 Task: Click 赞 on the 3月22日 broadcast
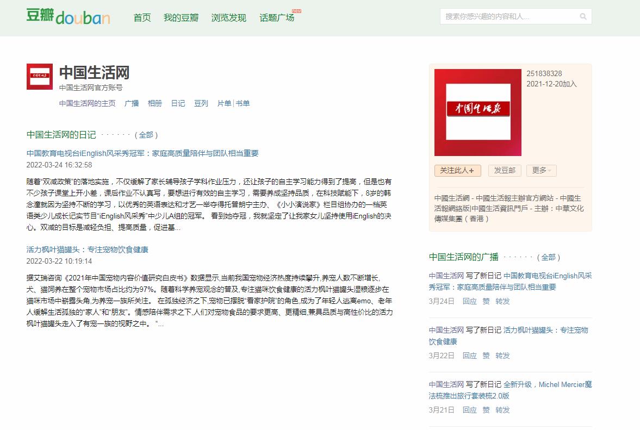point(486,356)
